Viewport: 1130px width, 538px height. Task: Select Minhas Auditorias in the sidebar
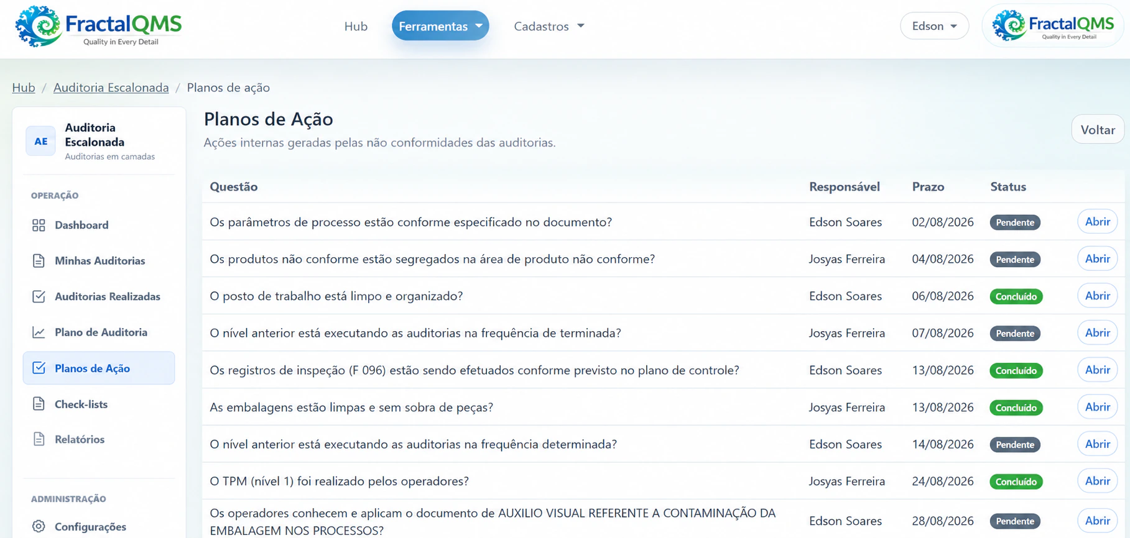pos(99,261)
